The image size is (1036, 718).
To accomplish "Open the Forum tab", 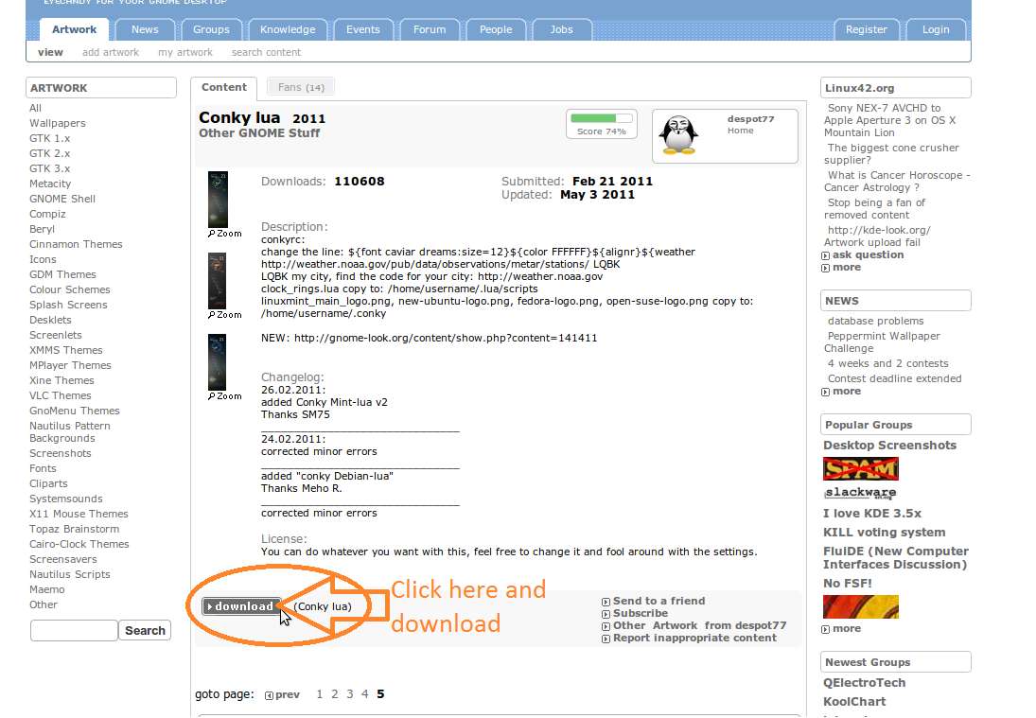I will (x=430, y=29).
